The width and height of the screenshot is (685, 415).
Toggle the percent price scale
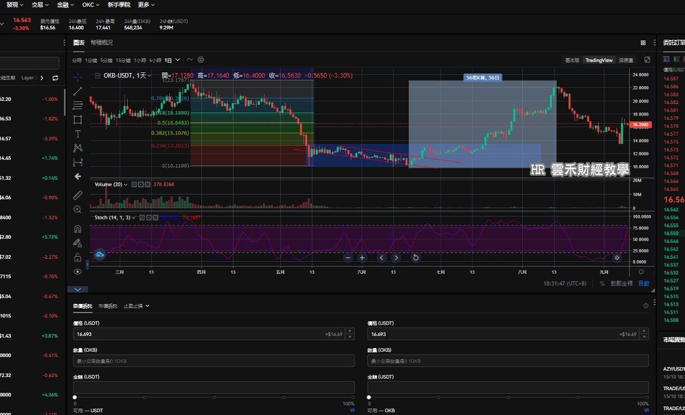click(x=602, y=283)
